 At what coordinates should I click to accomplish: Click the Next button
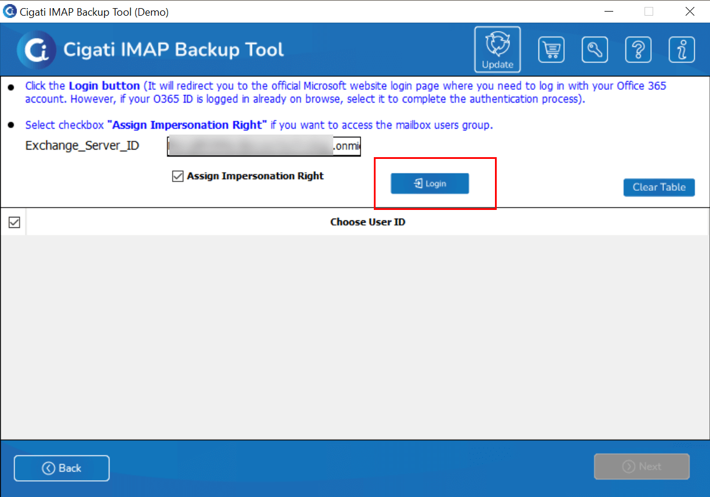642,467
